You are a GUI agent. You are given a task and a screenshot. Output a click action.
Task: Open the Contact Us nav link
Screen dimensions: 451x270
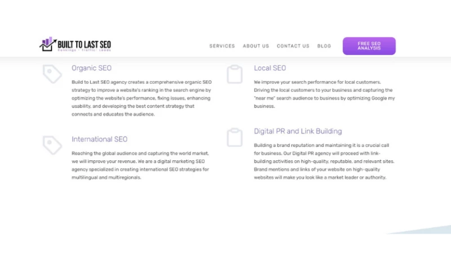point(293,46)
